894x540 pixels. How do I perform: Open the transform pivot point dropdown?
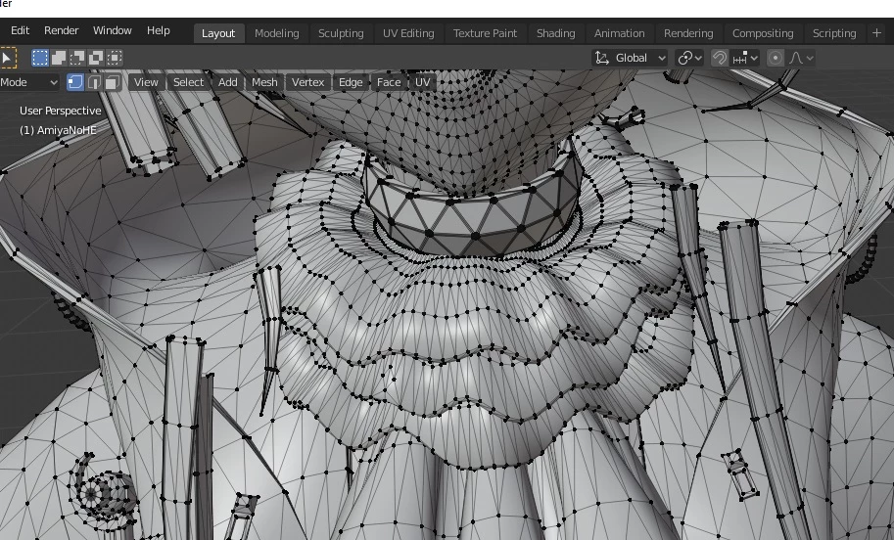(690, 58)
